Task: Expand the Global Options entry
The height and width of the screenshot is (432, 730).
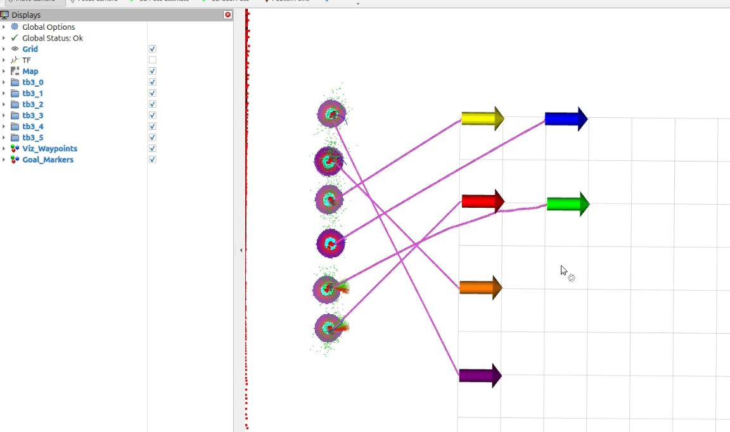Action: tap(4, 27)
